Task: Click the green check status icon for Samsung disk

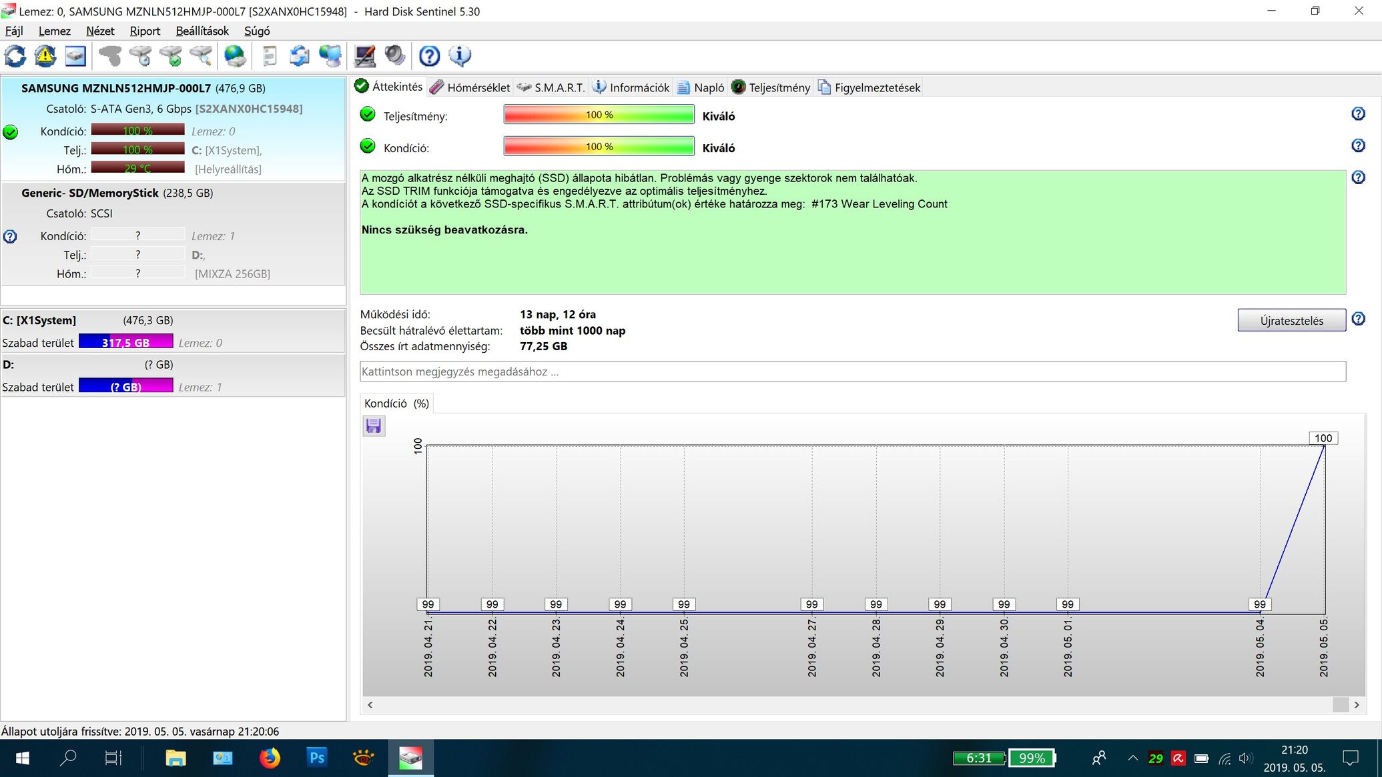Action: click(x=11, y=132)
